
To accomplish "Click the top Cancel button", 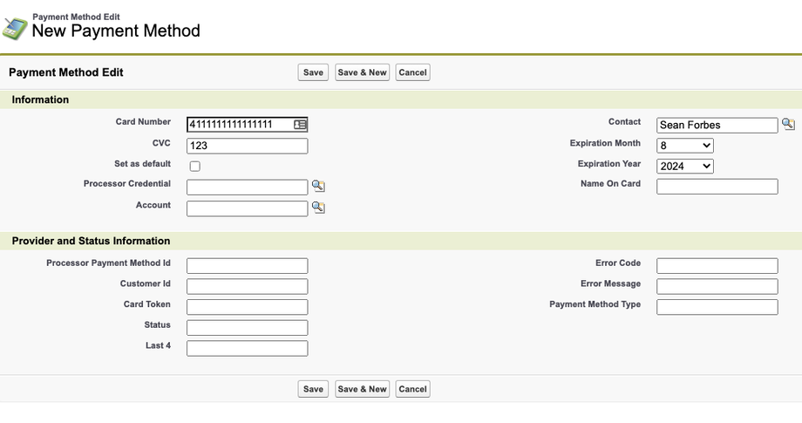I will 412,72.
